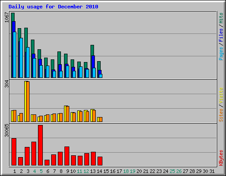226x176 pixels.
Task: Click the cyan 'Pages' legend label
Action: 221,54
